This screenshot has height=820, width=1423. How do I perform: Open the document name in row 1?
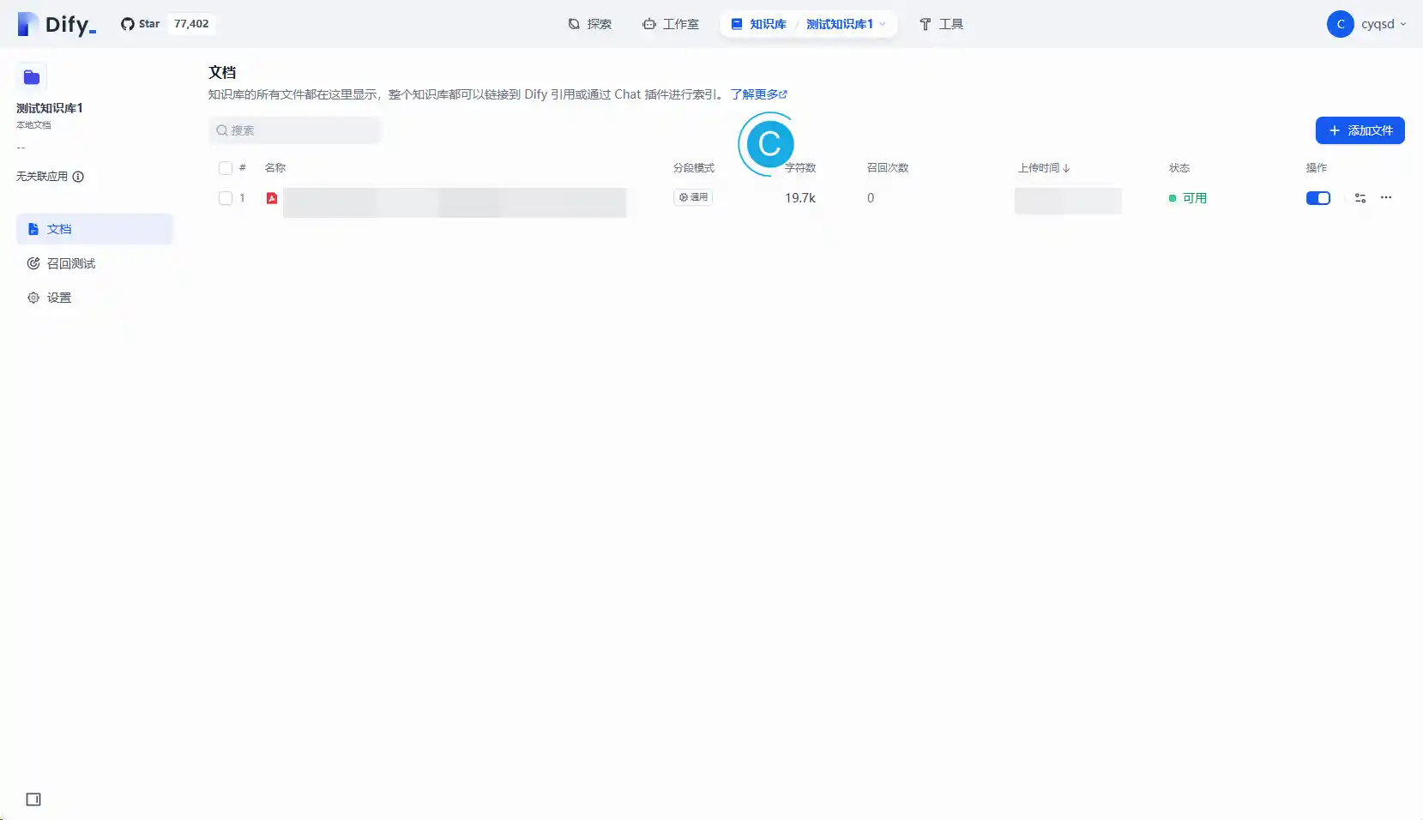point(455,202)
